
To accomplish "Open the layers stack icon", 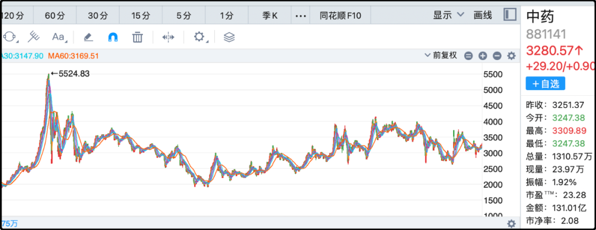I will tap(229, 37).
